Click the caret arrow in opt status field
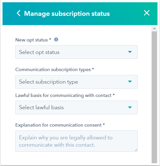This screenshot has height=166, width=160. (x=130, y=52)
